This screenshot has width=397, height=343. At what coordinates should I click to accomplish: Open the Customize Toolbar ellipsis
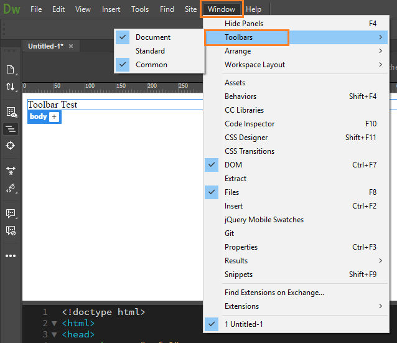(11, 256)
